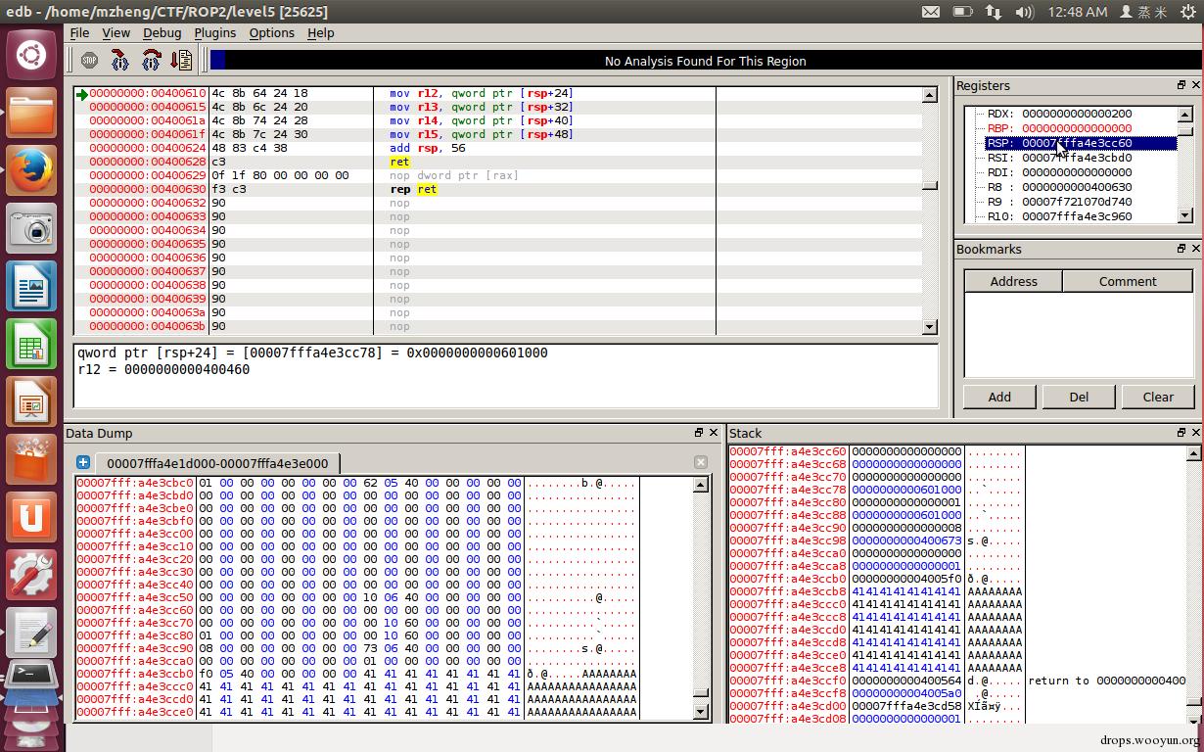Select the RSP register entry
Image resolution: width=1204 pixels, height=752 pixels.
pyautogui.click(x=1080, y=143)
